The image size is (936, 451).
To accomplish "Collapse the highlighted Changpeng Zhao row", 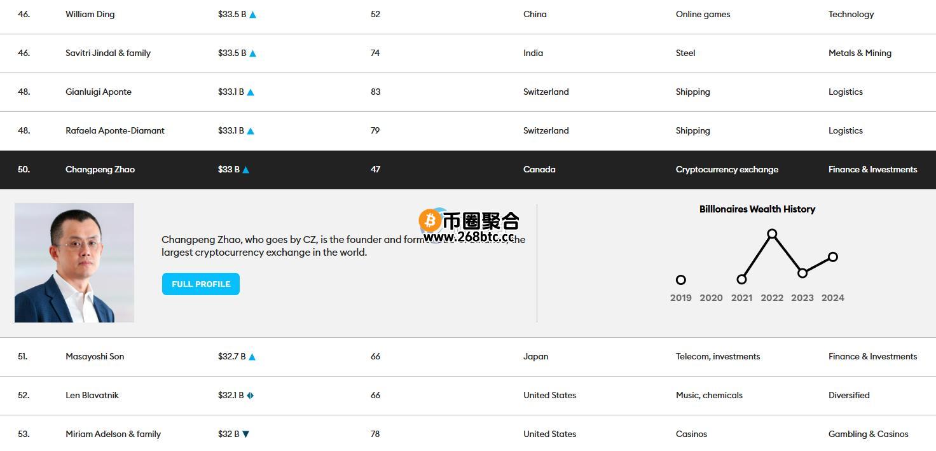I will 100,170.
